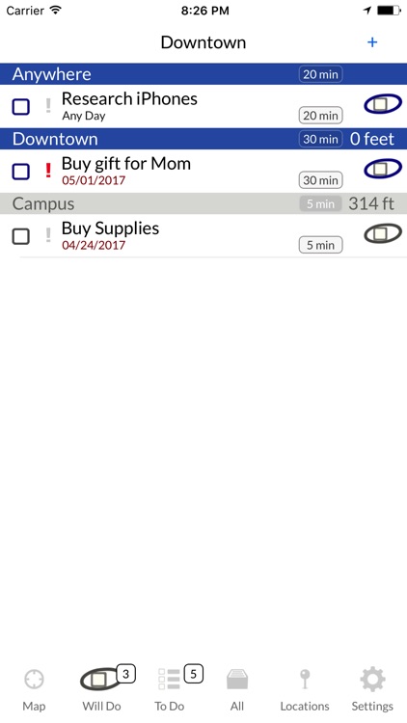
Task: Check off Buy gift for Mom
Action: tap(21, 172)
